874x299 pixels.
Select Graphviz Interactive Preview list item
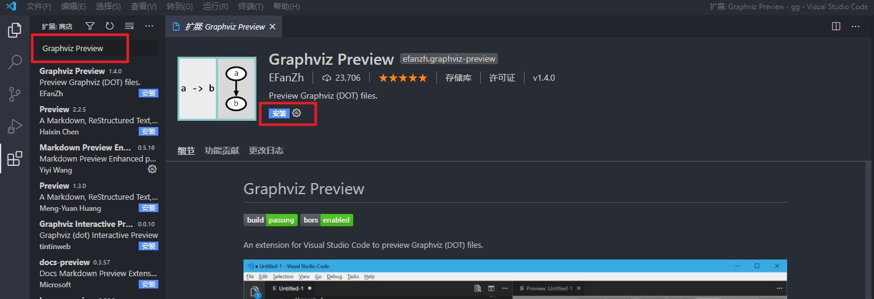tap(97, 235)
